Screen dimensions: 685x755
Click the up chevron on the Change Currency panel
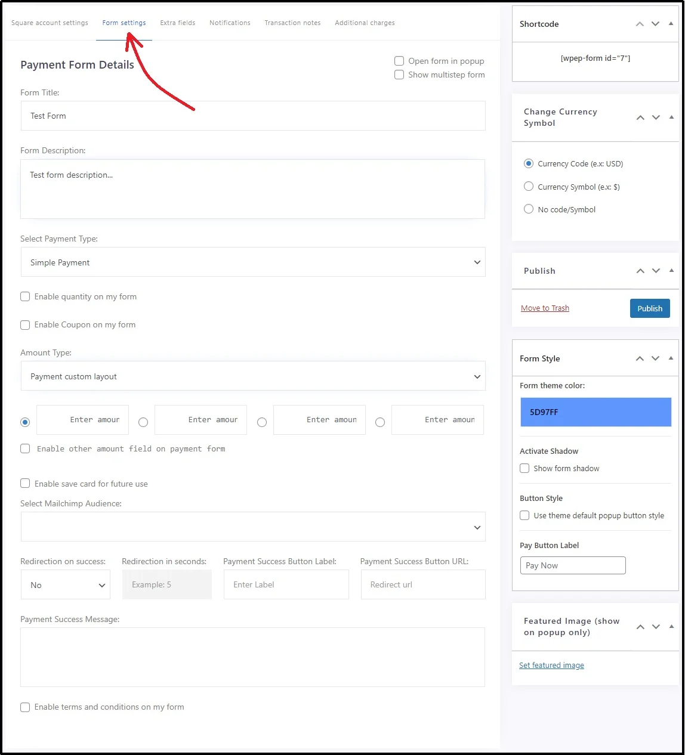pos(640,117)
